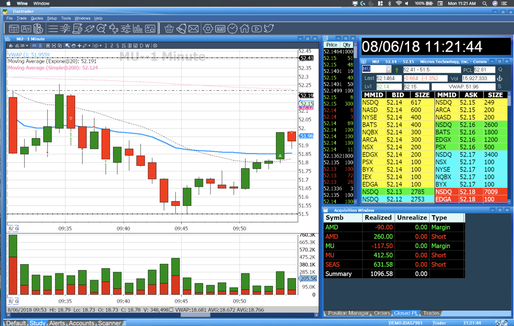Click the coins stack money icon
This screenshot has height=326, width=514.
coord(38,29)
